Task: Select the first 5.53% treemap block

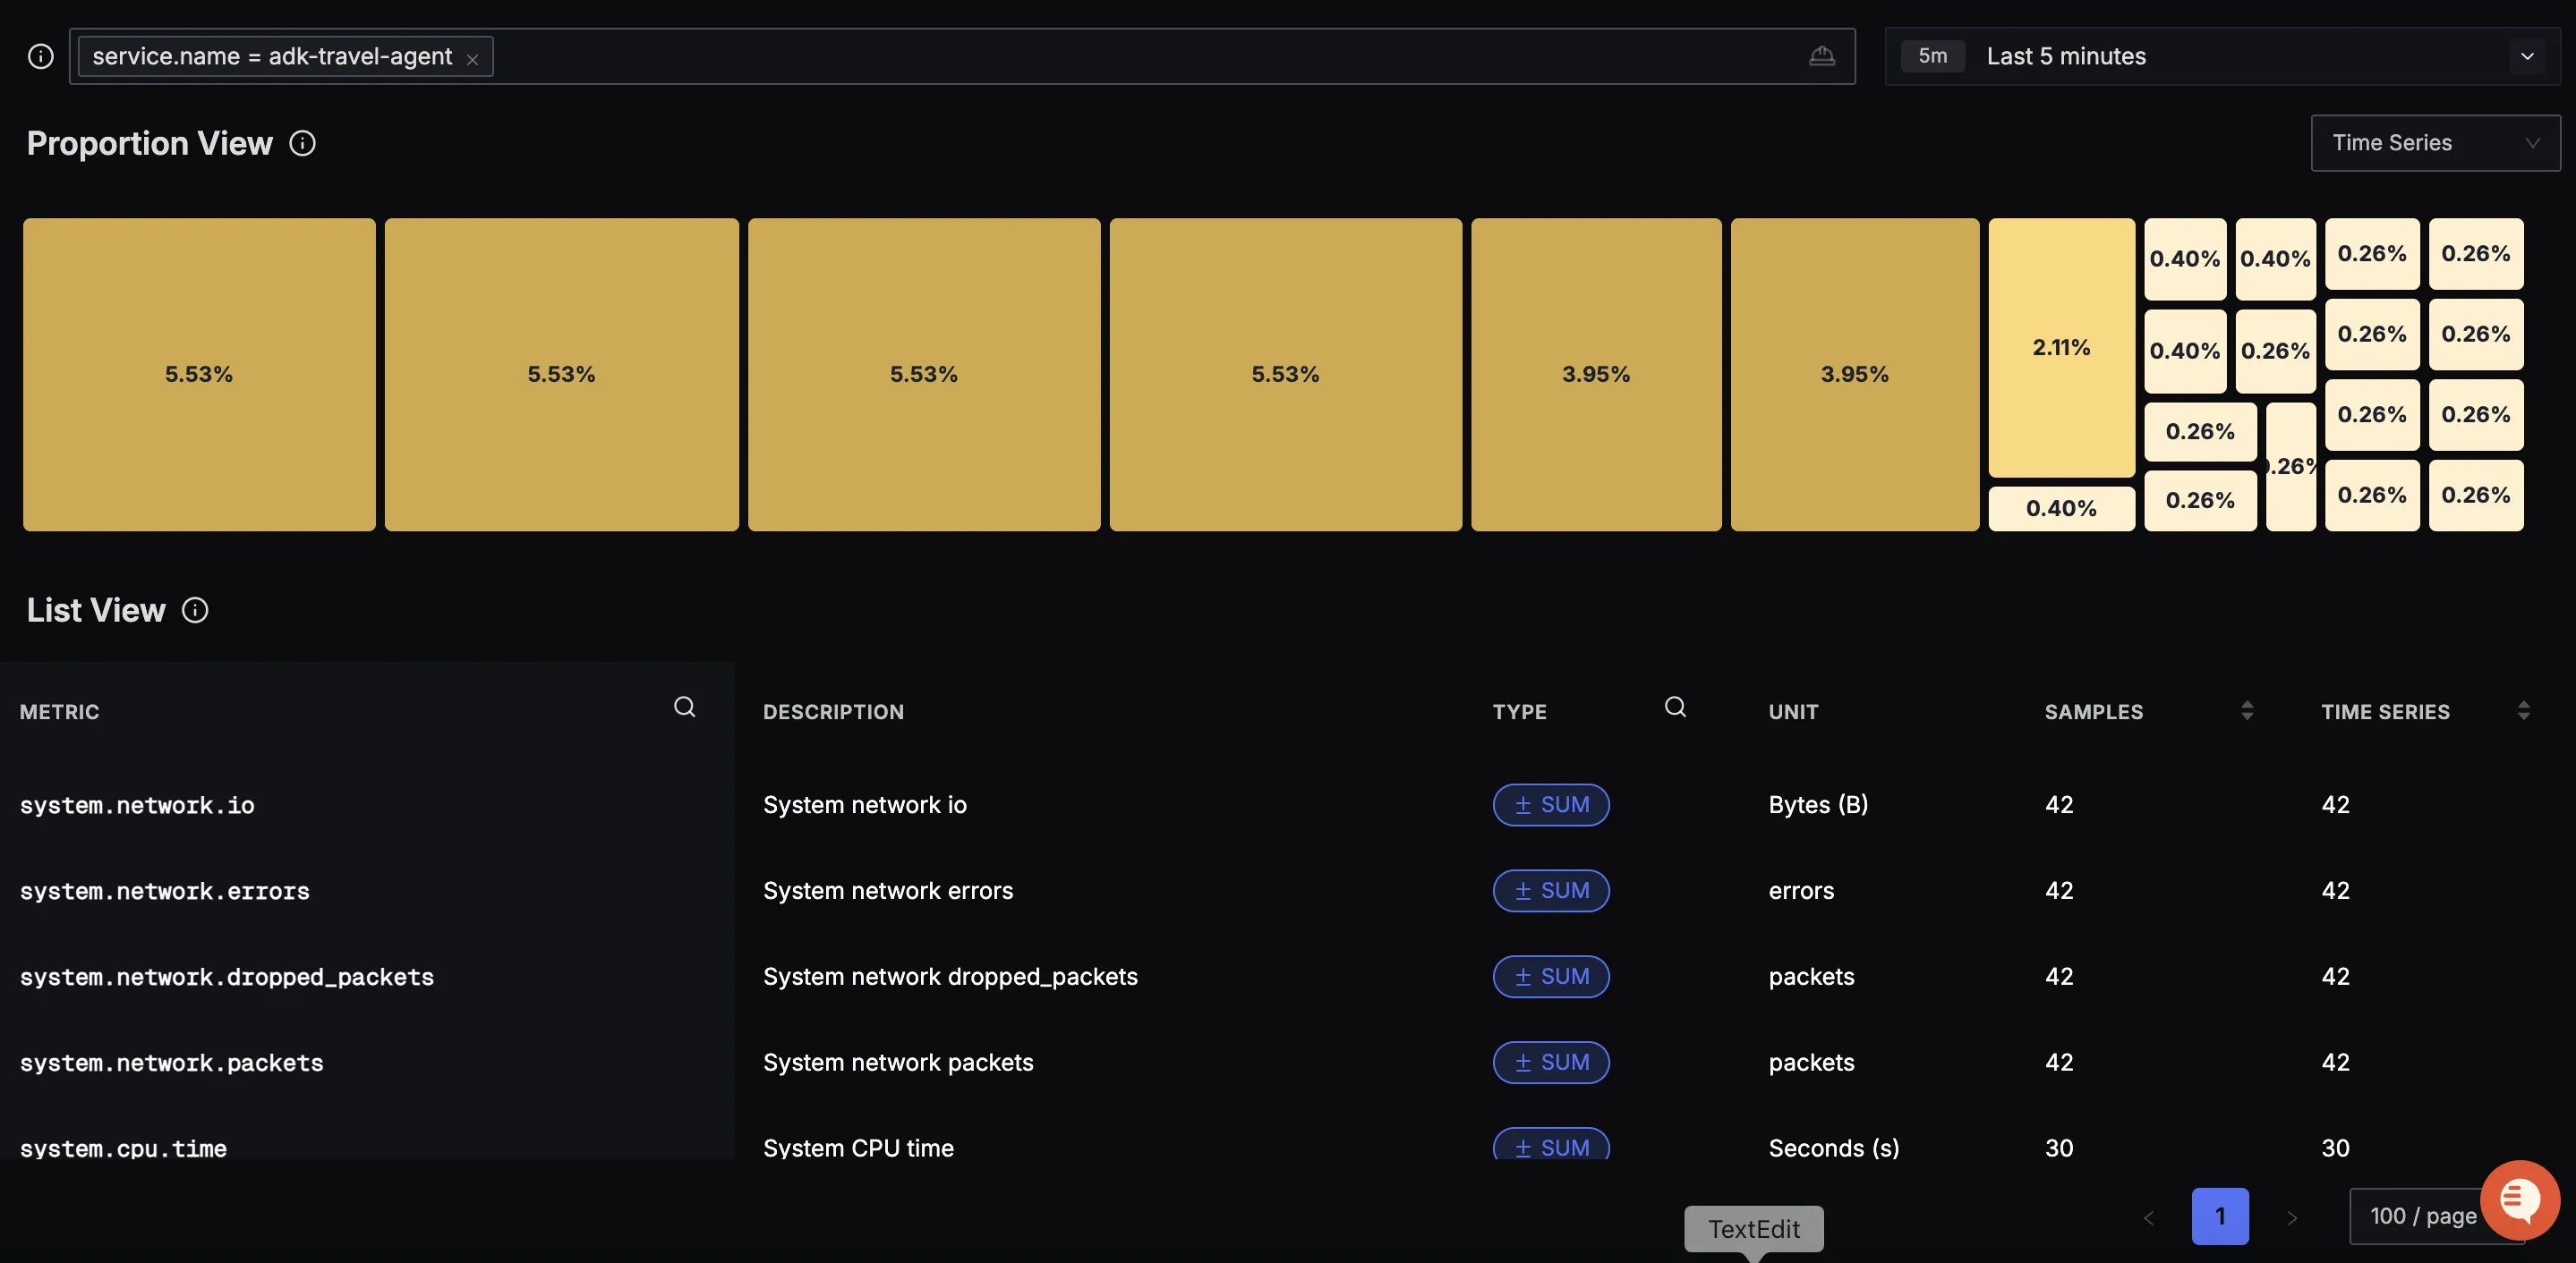Action: 199,374
